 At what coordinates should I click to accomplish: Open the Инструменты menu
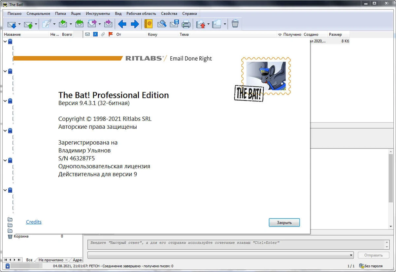(98, 14)
